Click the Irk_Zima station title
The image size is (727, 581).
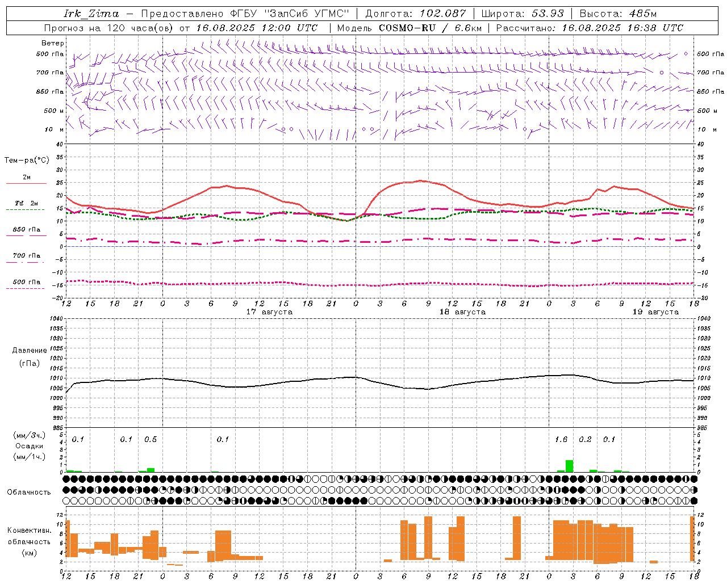91,14
